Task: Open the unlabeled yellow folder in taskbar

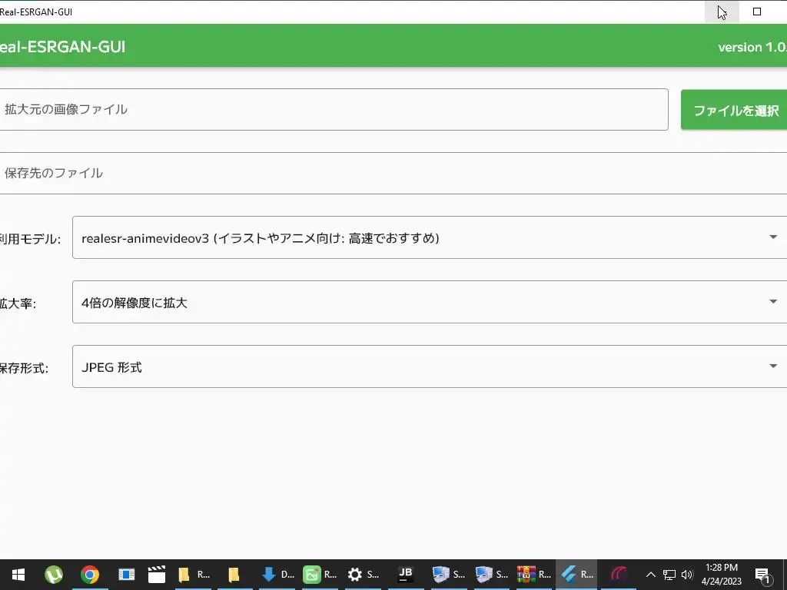Action: [x=234, y=575]
